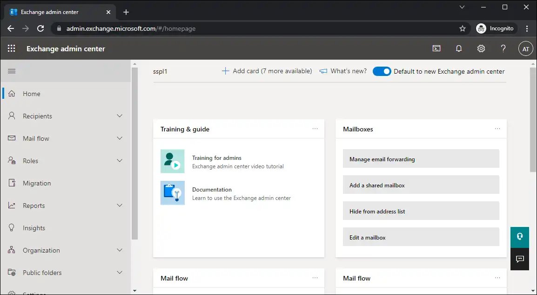Click Add a shared mailbox

(x=421, y=185)
